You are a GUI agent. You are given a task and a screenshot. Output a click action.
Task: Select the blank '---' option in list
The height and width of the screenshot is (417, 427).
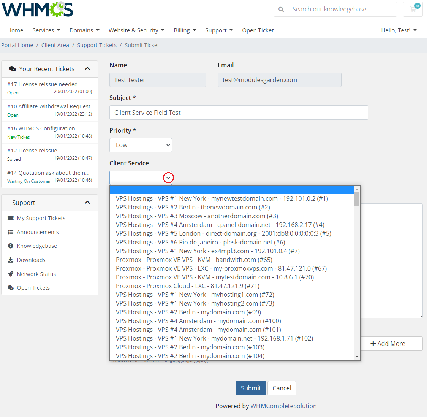click(231, 190)
